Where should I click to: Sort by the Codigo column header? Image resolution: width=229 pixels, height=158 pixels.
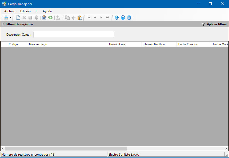pos(17,44)
